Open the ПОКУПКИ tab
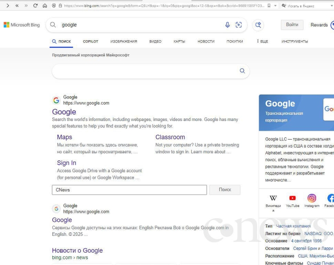This screenshot has height=265, width=334. coord(235,42)
